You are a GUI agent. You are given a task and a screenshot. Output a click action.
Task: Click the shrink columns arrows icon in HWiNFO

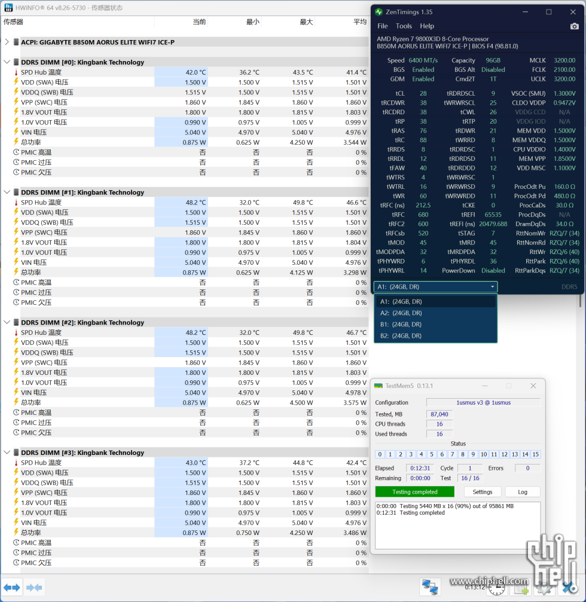pyautogui.click(x=34, y=588)
